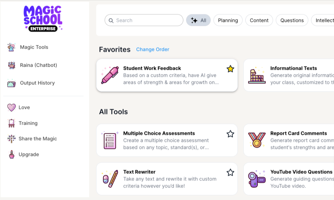334x200 pixels.
Task: Click the Change Order link
Action: click(152, 50)
